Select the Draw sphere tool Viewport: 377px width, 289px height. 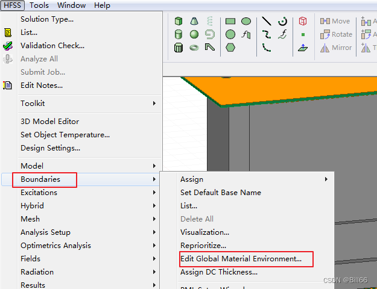[194, 34]
